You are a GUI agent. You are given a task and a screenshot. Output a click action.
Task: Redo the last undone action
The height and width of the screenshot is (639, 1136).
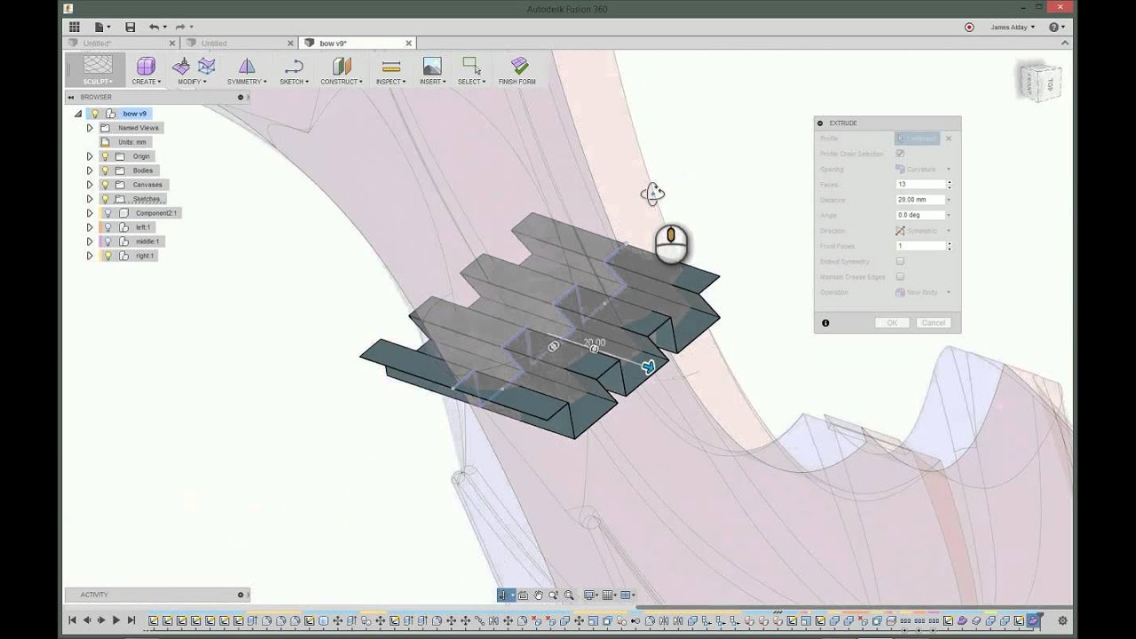(x=182, y=27)
